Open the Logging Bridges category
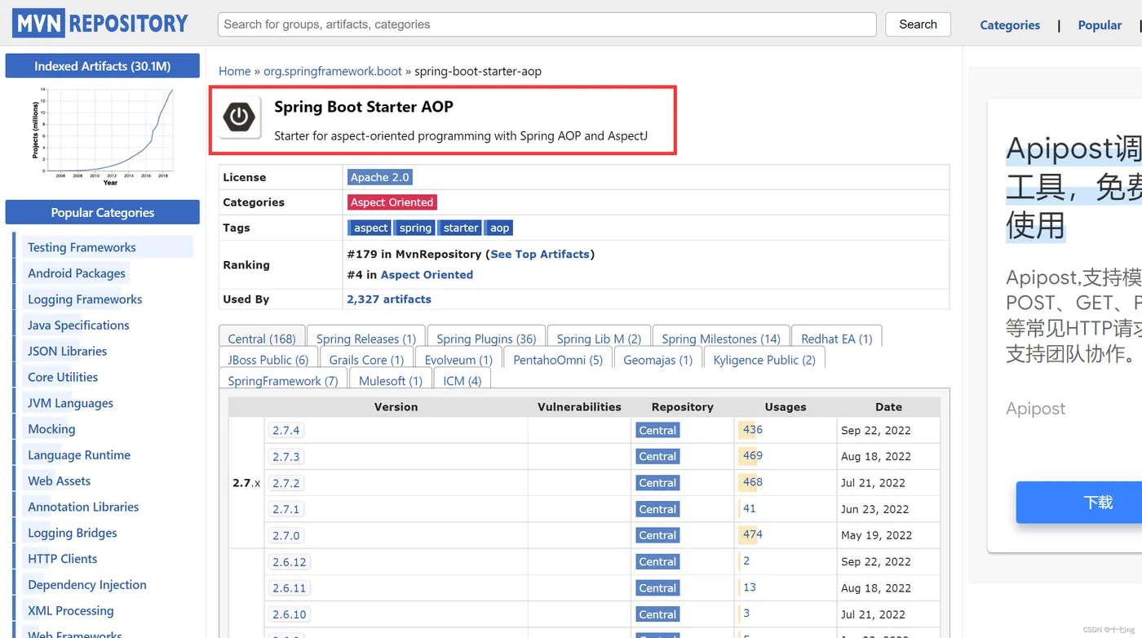The width and height of the screenshot is (1142, 638). pyautogui.click(x=73, y=533)
